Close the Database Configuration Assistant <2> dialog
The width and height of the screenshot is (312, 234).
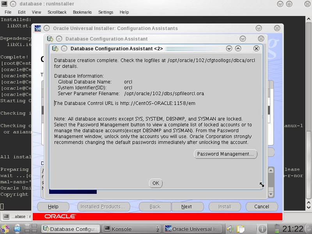(256, 48)
